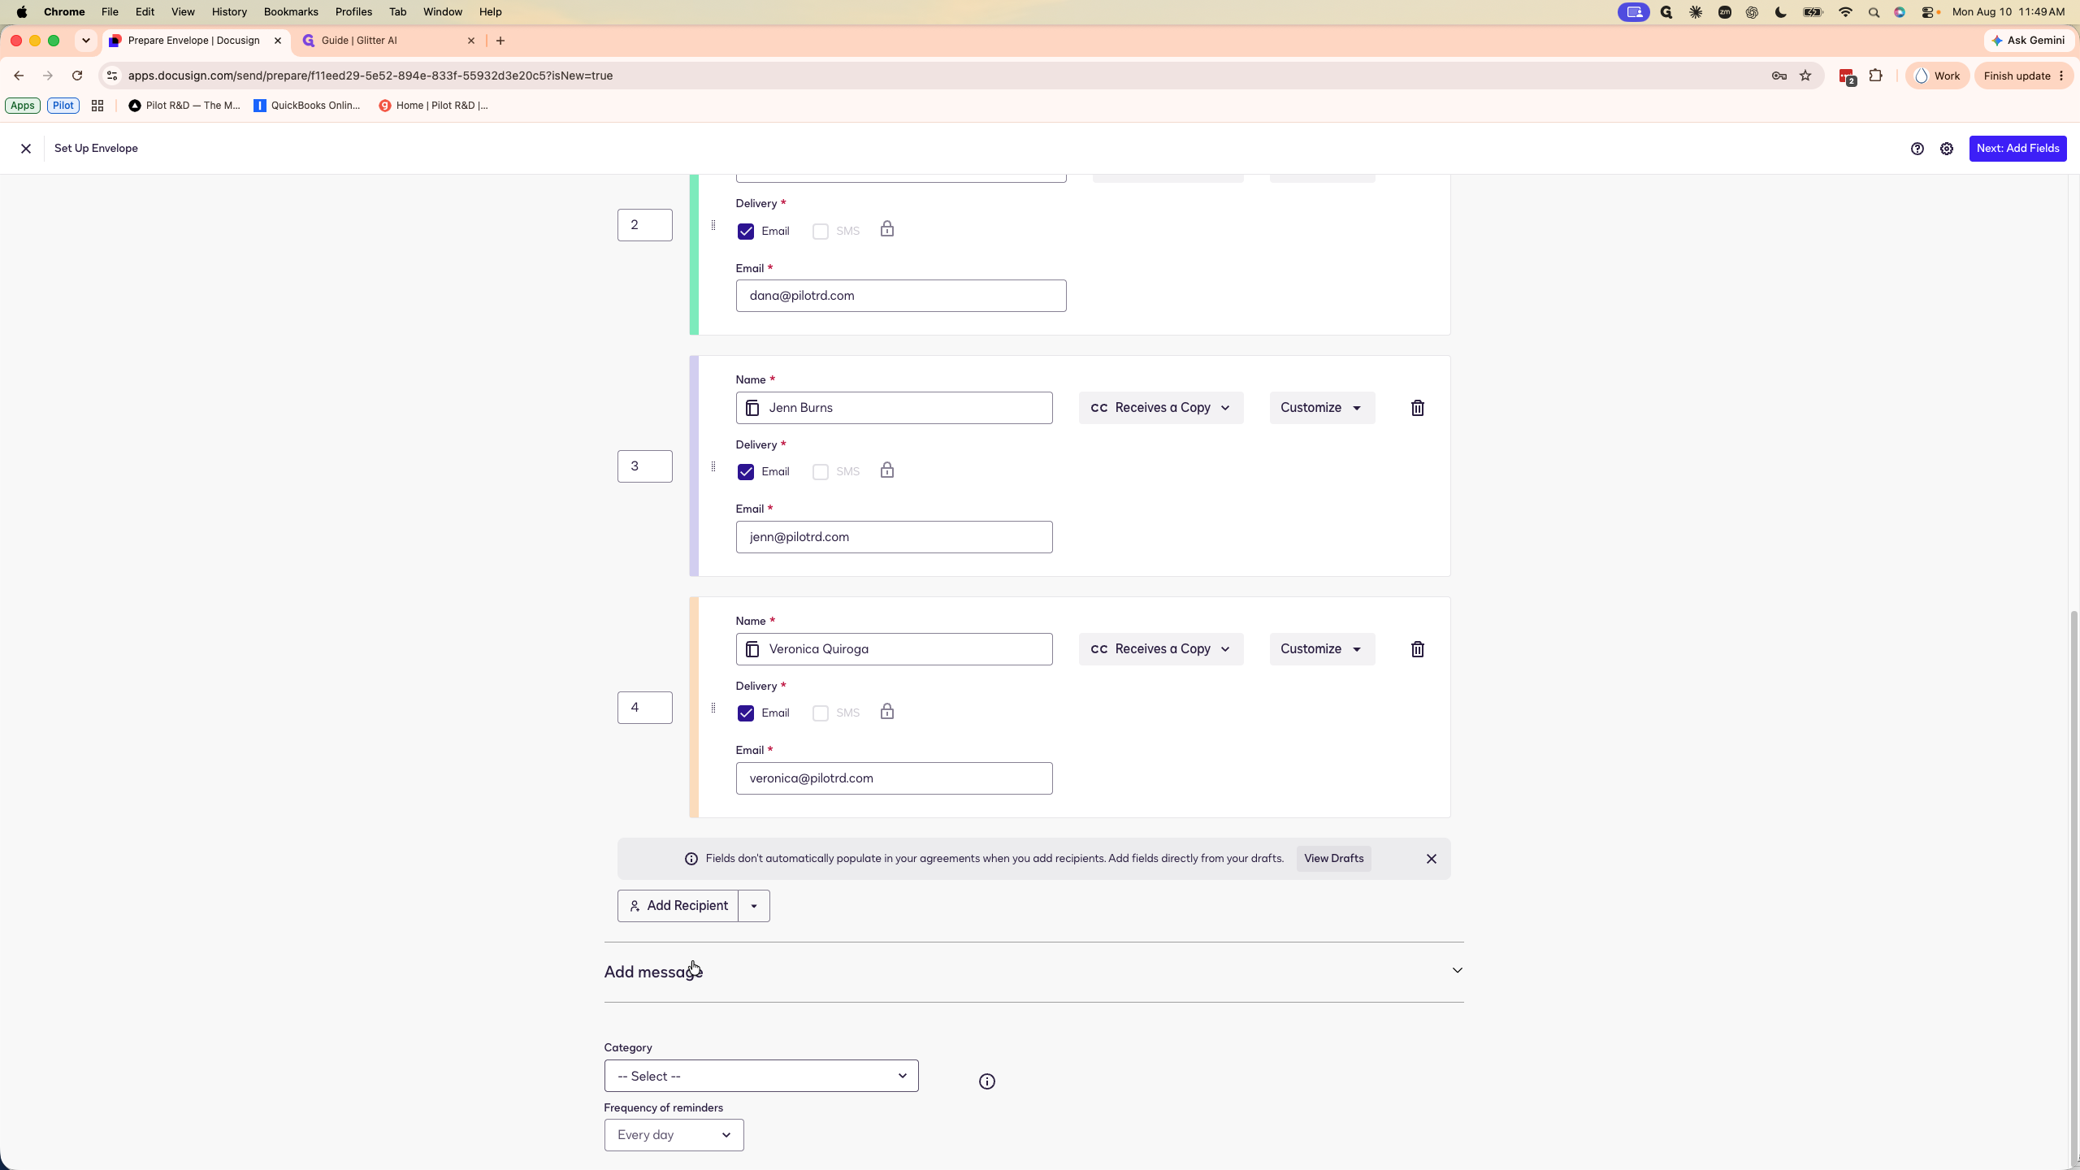This screenshot has width=2080, height=1170.
Task: Click Next: Add Fields button
Action: click(x=2017, y=149)
